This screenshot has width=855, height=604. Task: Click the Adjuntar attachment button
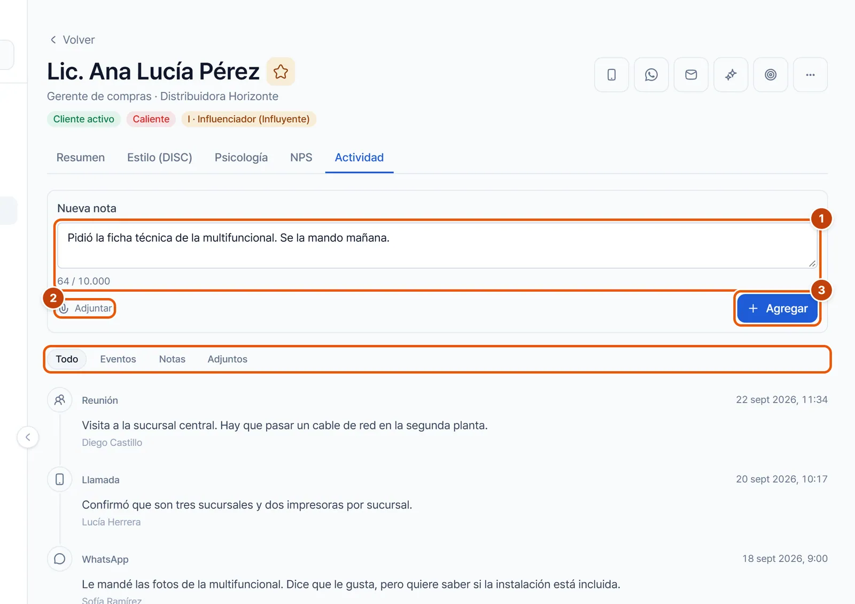[86, 309]
